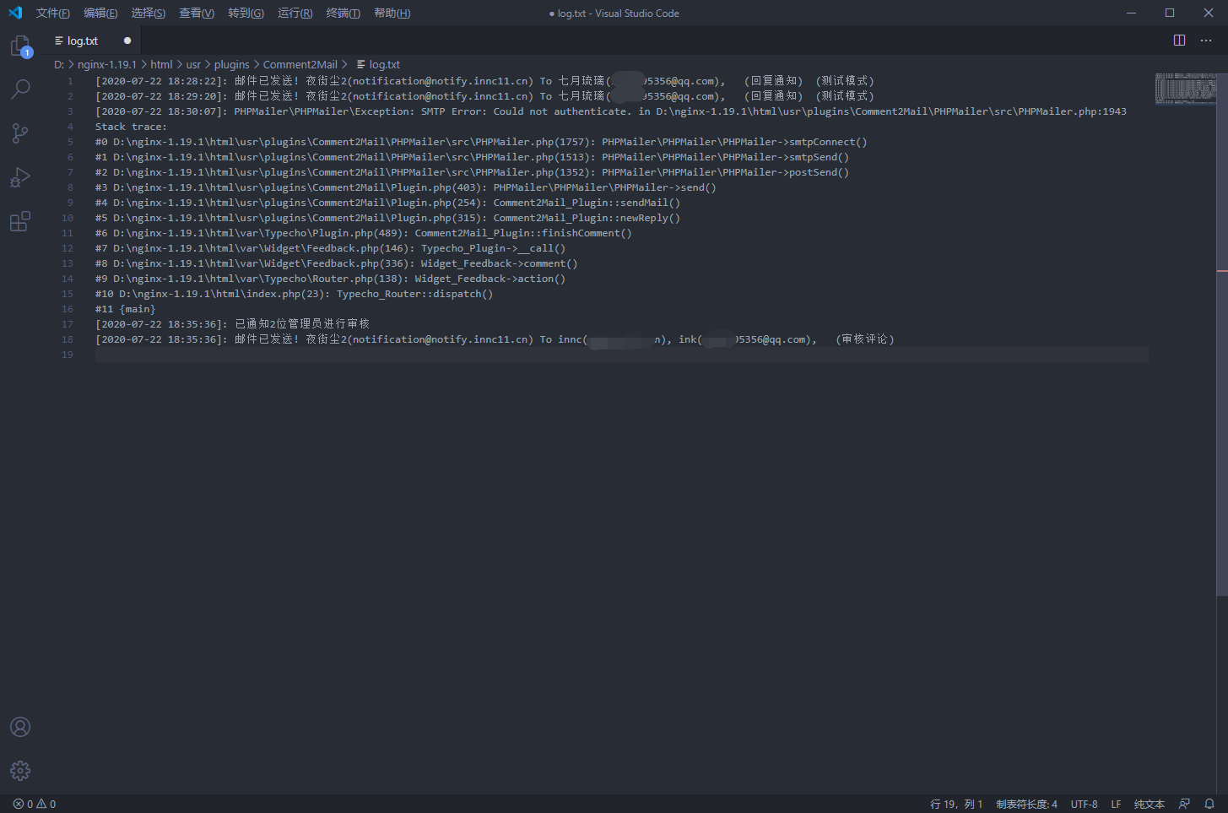Screen dimensions: 1228x813
Task: Change indentation via 制表符长度: 4
Action: point(1026,804)
